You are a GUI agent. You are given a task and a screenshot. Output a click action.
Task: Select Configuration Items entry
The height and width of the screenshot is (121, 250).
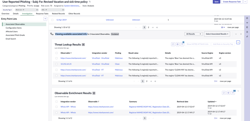(13, 28)
